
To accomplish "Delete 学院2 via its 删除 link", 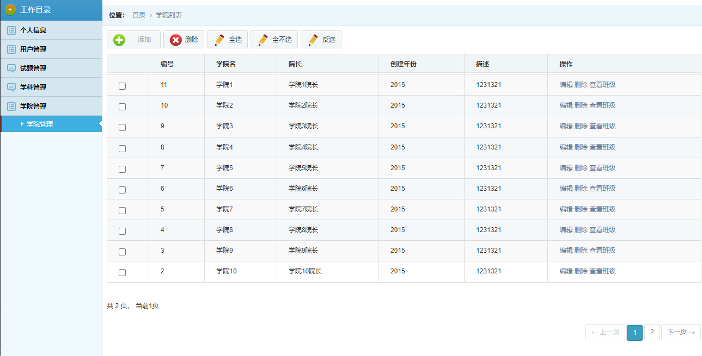I will 581,105.
